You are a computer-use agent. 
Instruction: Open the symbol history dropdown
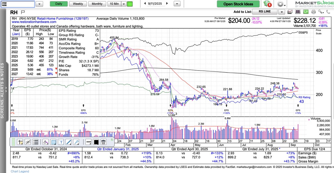(40, 4)
